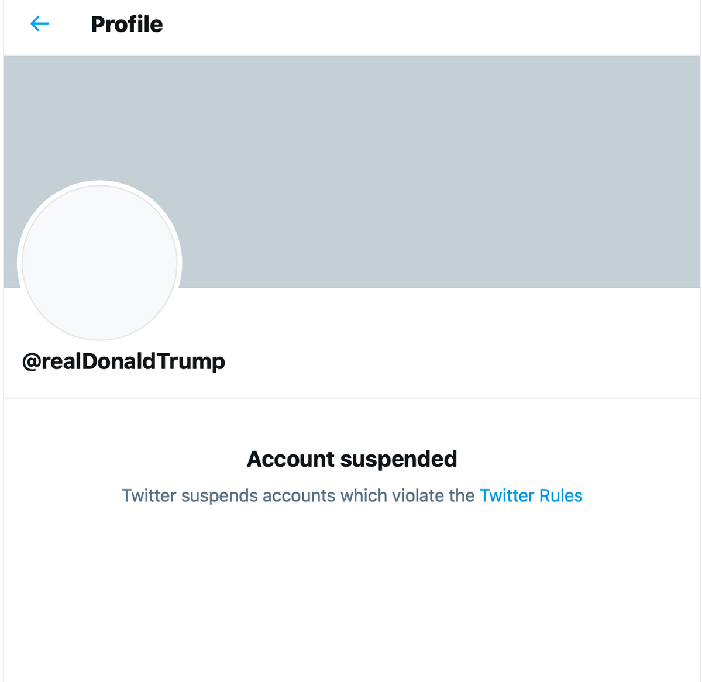
Task: Click the @realDonaldTrump handle text
Action: point(123,361)
